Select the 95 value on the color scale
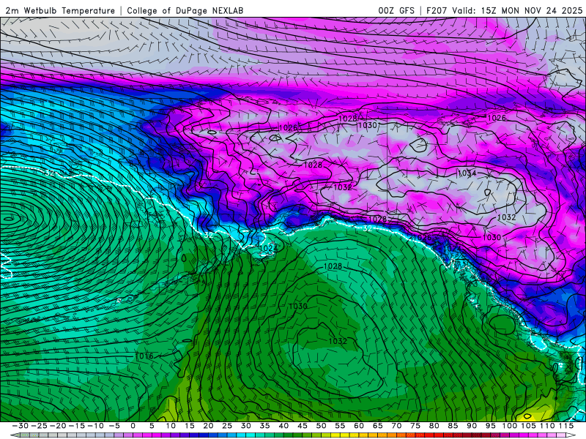Screen dimensions: 586x439 tap(490, 426)
